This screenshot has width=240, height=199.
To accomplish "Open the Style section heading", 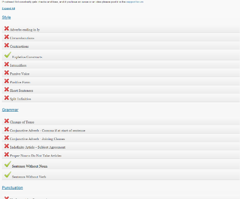I will (x=6, y=18).
